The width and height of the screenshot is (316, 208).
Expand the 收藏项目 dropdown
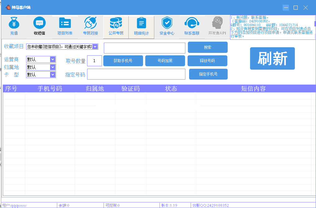pyautogui.click(x=95, y=47)
